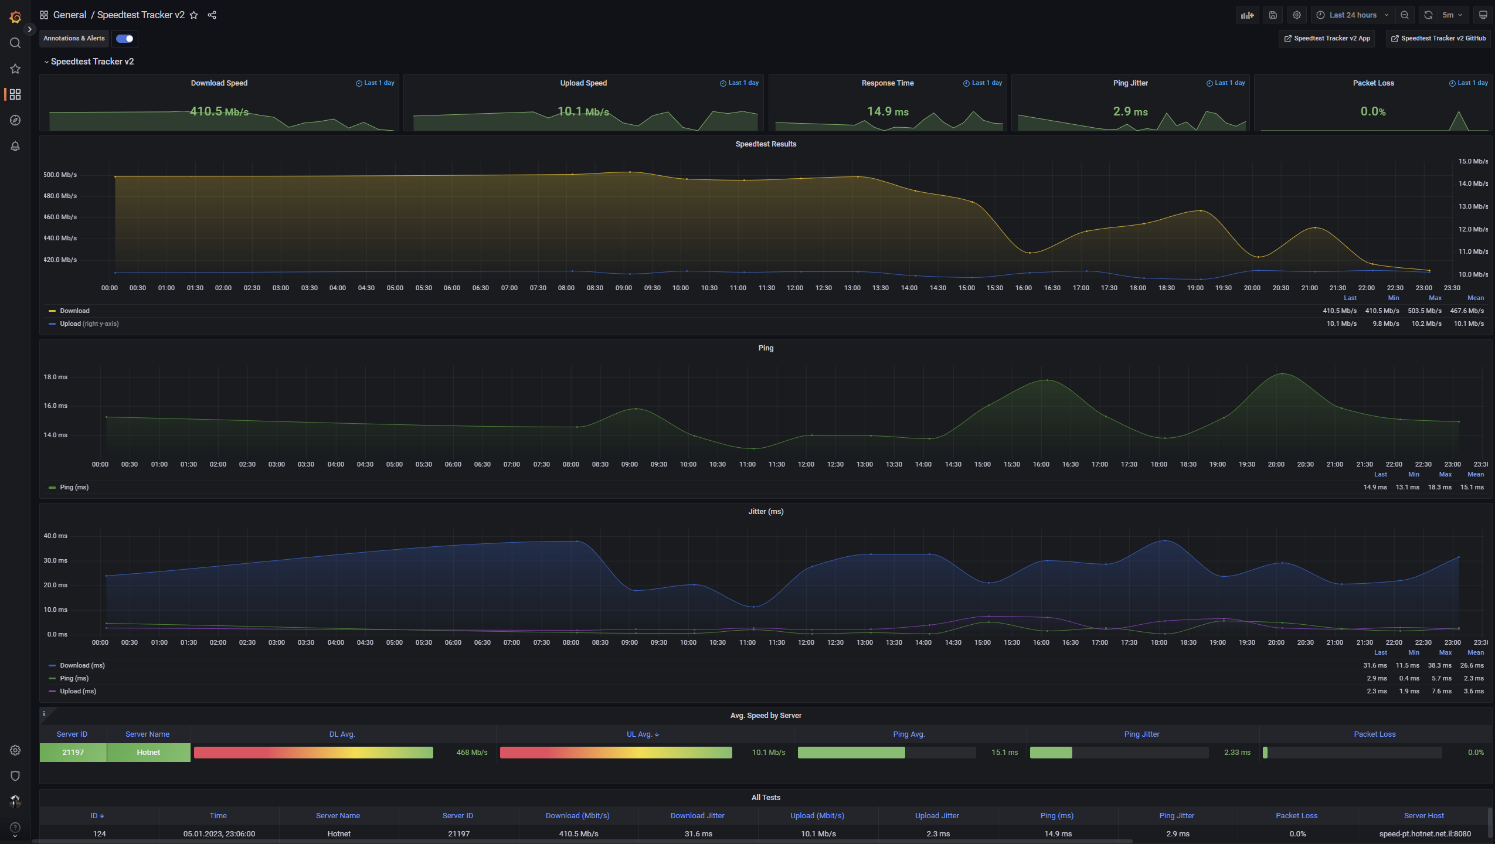This screenshot has height=844, width=1495.
Task: Click the Add panel icon
Action: [1247, 15]
